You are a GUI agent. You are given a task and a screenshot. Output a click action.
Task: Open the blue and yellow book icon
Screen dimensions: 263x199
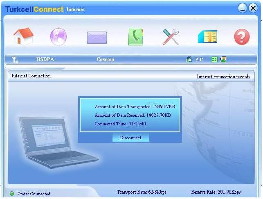coord(207,37)
